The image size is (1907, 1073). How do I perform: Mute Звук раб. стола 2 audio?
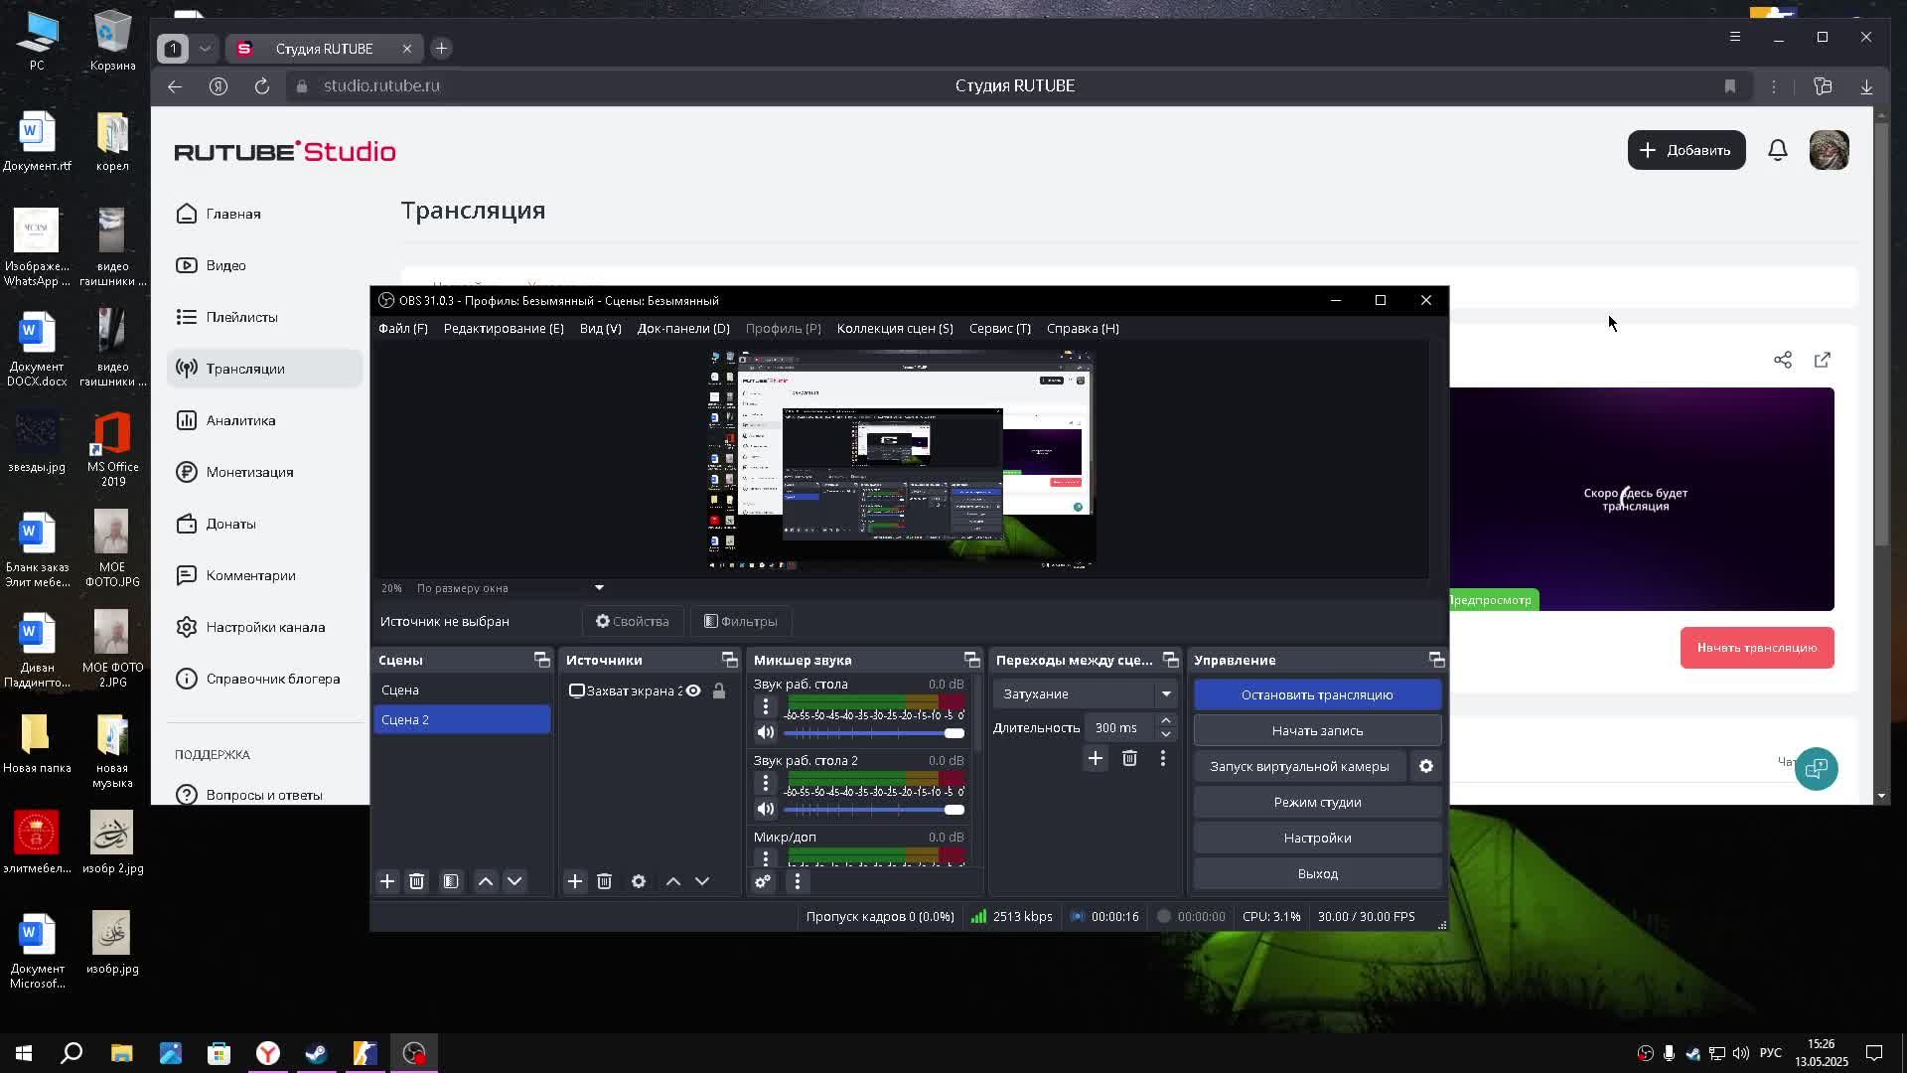click(766, 809)
